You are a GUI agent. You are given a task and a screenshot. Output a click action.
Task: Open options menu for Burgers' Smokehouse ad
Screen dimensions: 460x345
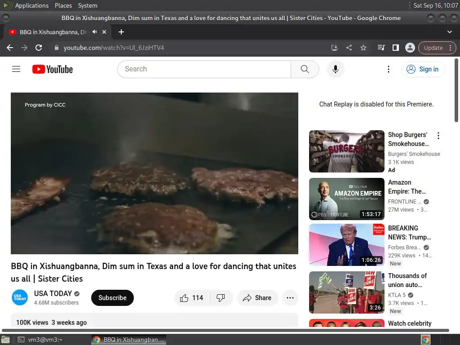tap(438, 136)
